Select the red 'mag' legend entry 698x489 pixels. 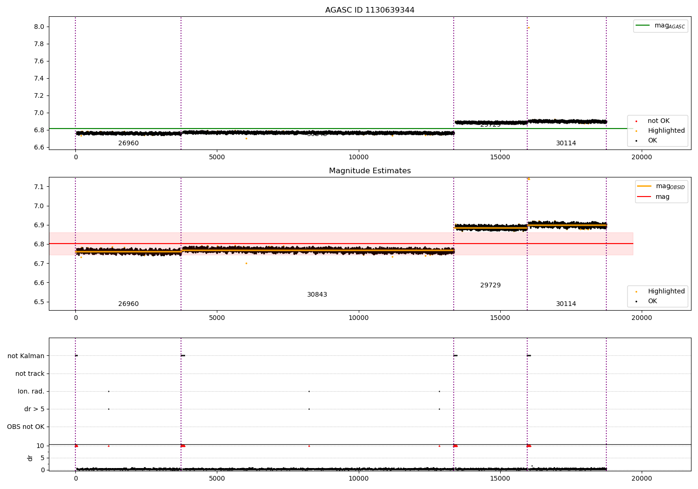click(653, 197)
